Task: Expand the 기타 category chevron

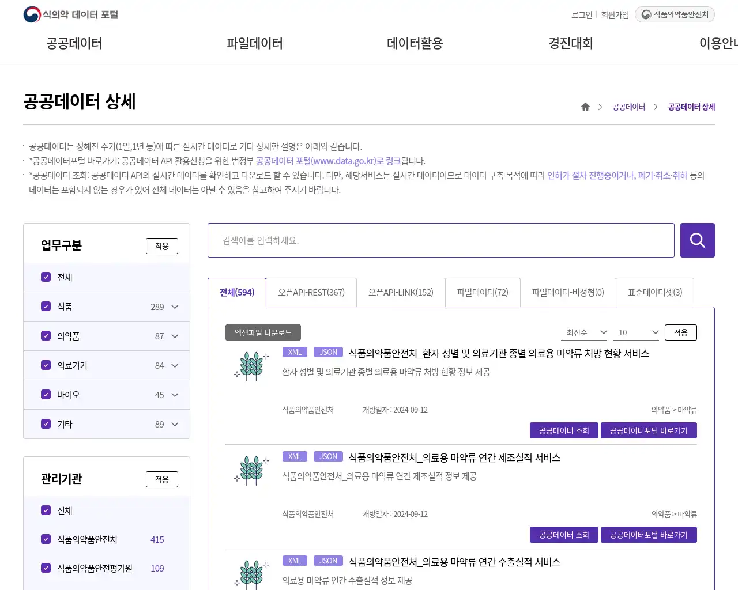Action: pyautogui.click(x=175, y=424)
